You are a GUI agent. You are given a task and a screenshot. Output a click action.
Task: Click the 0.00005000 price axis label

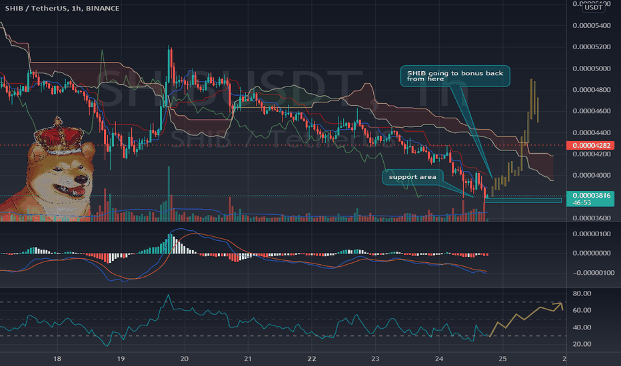[x=591, y=69]
